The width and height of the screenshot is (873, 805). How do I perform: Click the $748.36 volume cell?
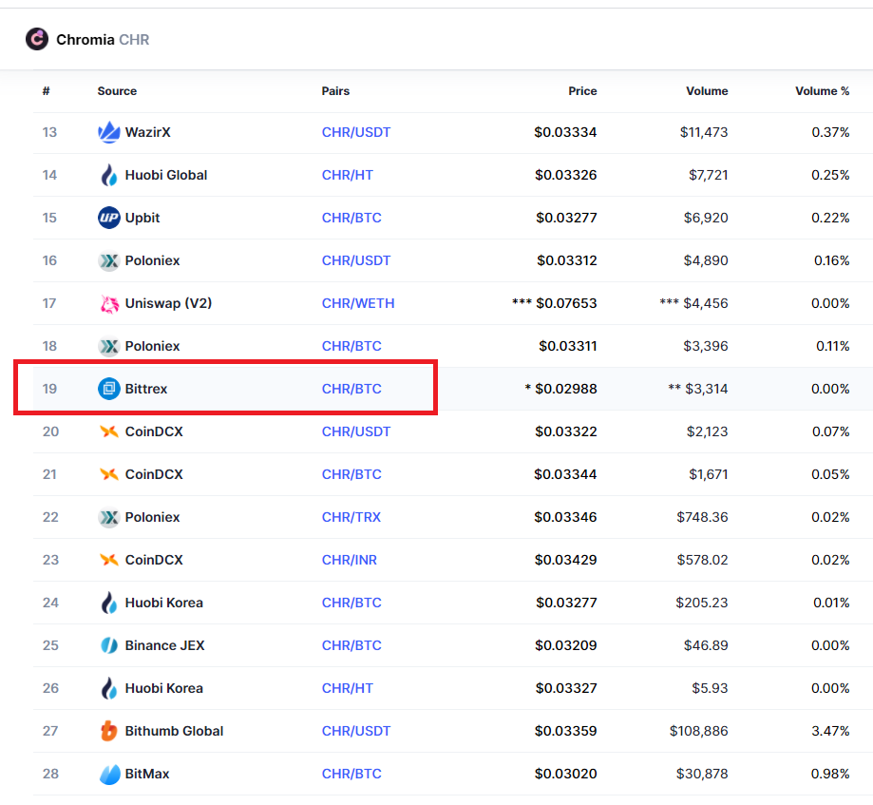(703, 517)
